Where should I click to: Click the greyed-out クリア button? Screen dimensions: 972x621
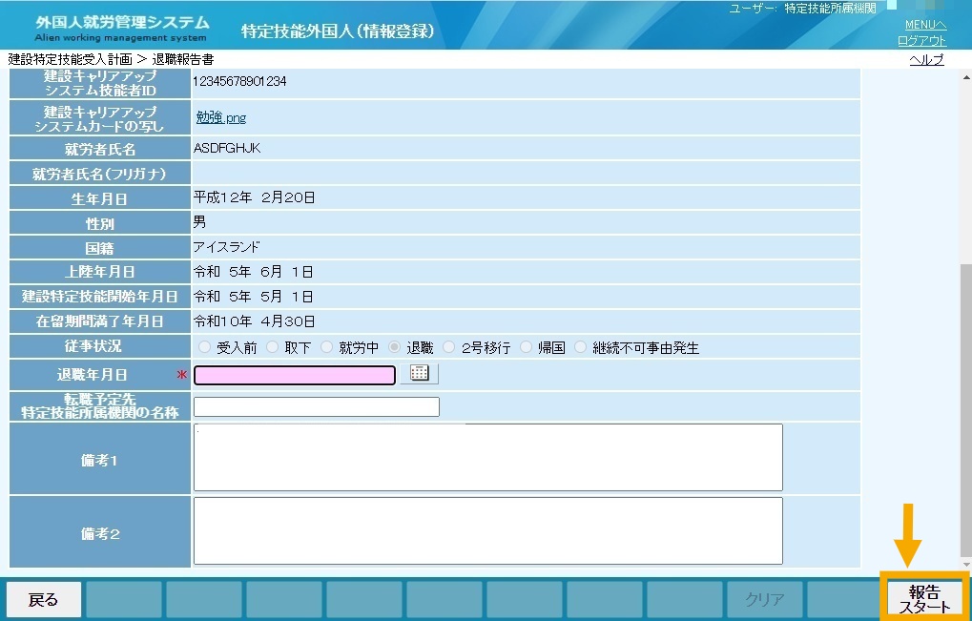764,599
